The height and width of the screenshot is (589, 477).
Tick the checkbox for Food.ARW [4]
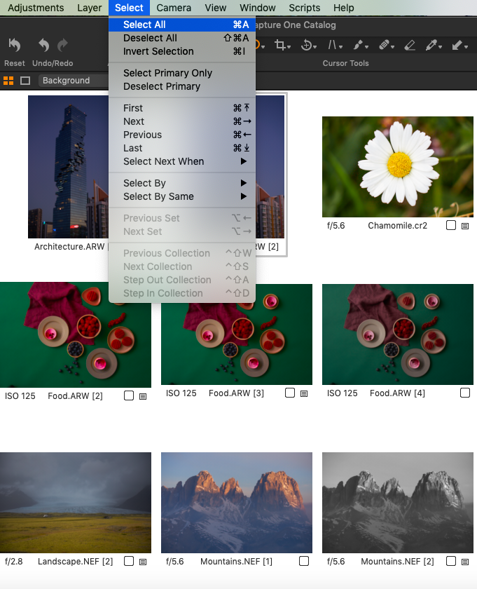[465, 393]
